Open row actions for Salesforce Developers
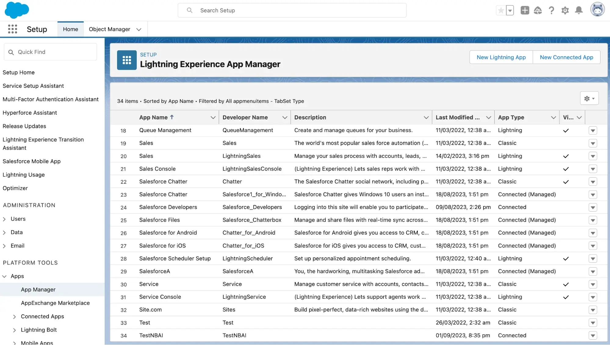The height and width of the screenshot is (345, 610). pyautogui.click(x=593, y=208)
